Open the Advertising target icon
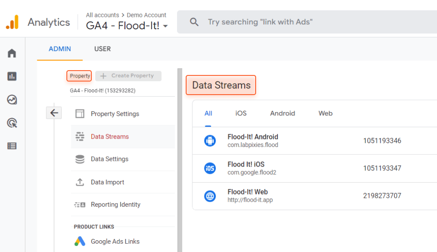Viewport: 437px width, 252px height. 12,123
